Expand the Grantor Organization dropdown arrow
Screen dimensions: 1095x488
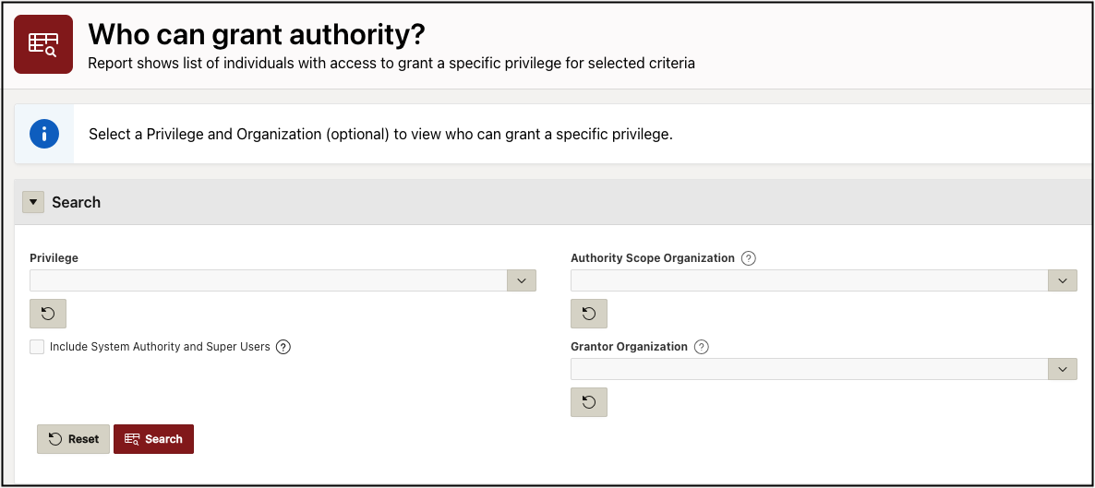pyautogui.click(x=1063, y=369)
